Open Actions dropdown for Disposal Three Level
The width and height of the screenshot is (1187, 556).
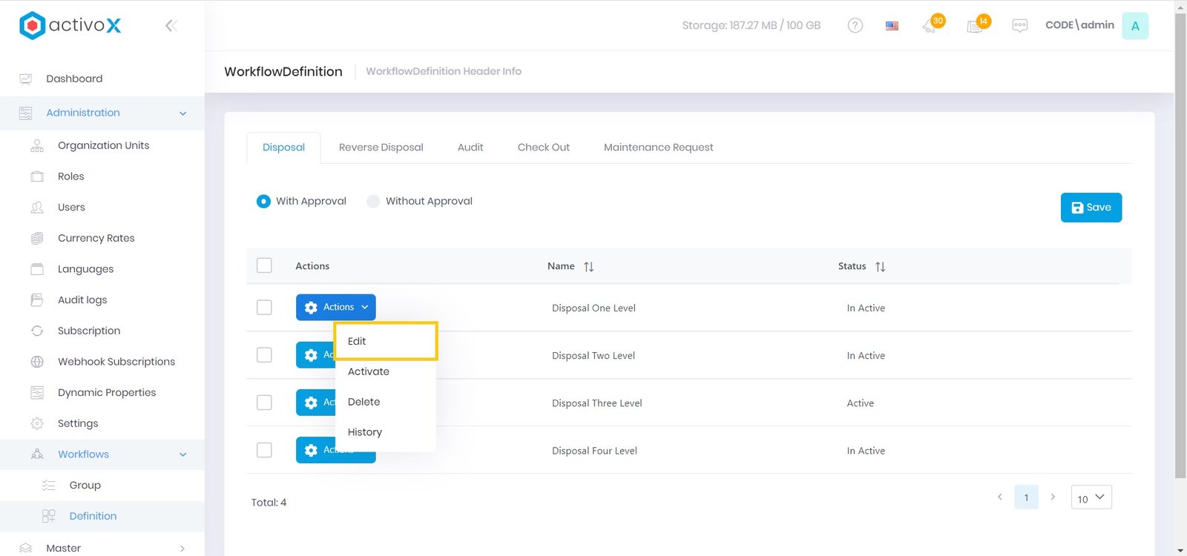[x=316, y=402]
